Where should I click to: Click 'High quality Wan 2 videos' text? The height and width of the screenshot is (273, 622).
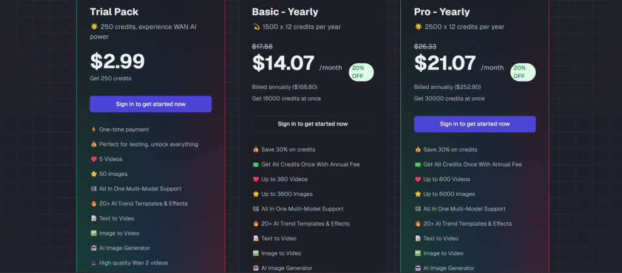[x=134, y=263]
